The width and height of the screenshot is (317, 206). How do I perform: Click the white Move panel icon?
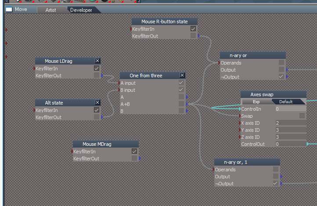[9, 9]
